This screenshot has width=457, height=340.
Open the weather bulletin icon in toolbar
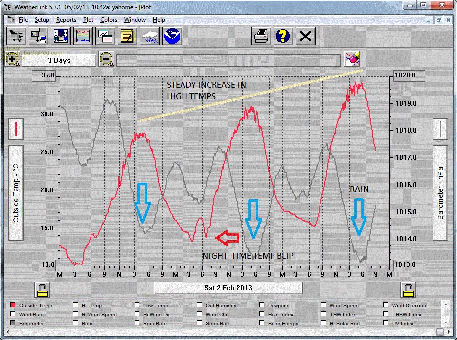tap(60, 36)
